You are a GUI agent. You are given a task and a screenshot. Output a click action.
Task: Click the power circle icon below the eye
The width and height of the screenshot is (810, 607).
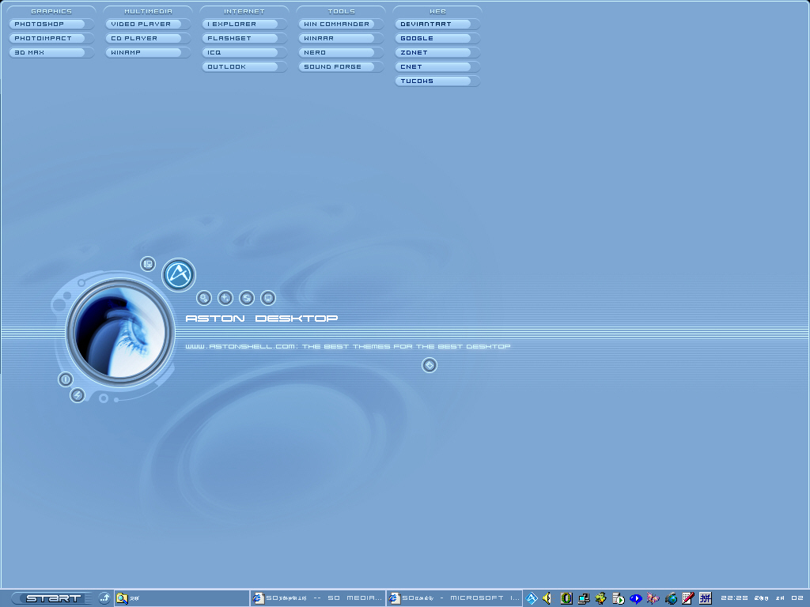point(66,379)
